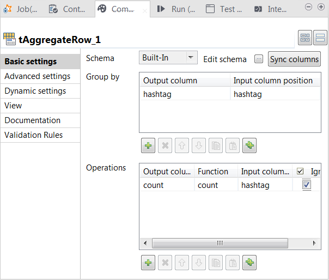Toggle the header checkbox in Operations table
This screenshot has height=280, width=329.
[x=300, y=172]
